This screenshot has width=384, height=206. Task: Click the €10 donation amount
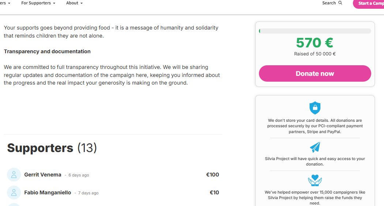pyautogui.click(x=214, y=193)
